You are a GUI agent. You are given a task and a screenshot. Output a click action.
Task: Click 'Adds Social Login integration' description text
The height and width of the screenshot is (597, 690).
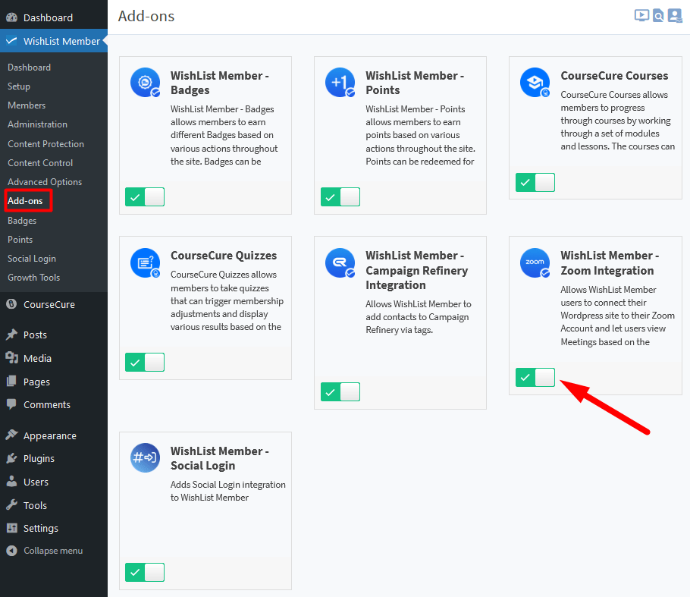tap(228, 491)
